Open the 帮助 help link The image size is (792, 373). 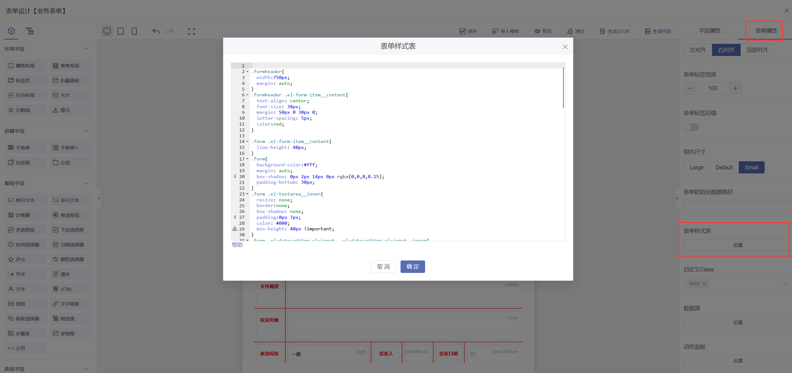(237, 245)
